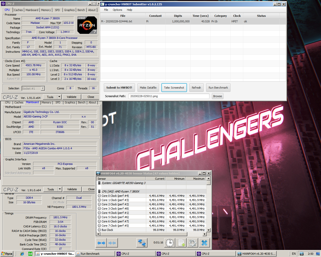
Task: Click HWiNFO horizontal scrollbar right arrow
Action: click(205, 234)
